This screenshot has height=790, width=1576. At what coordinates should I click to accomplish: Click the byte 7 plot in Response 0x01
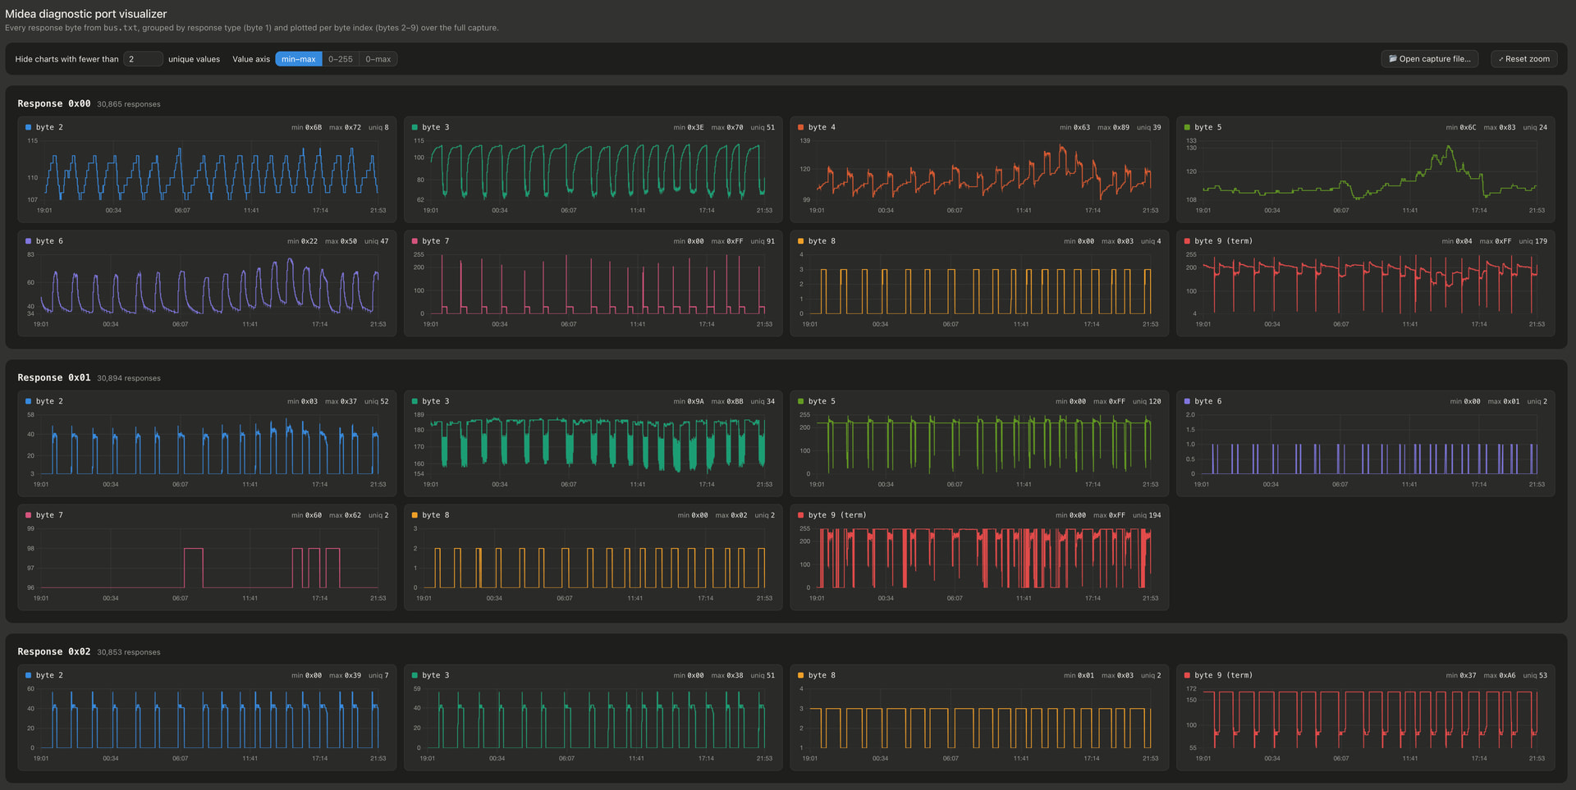tap(207, 564)
